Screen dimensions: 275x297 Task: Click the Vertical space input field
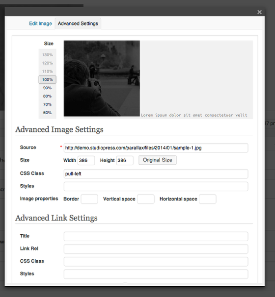click(146, 199)
